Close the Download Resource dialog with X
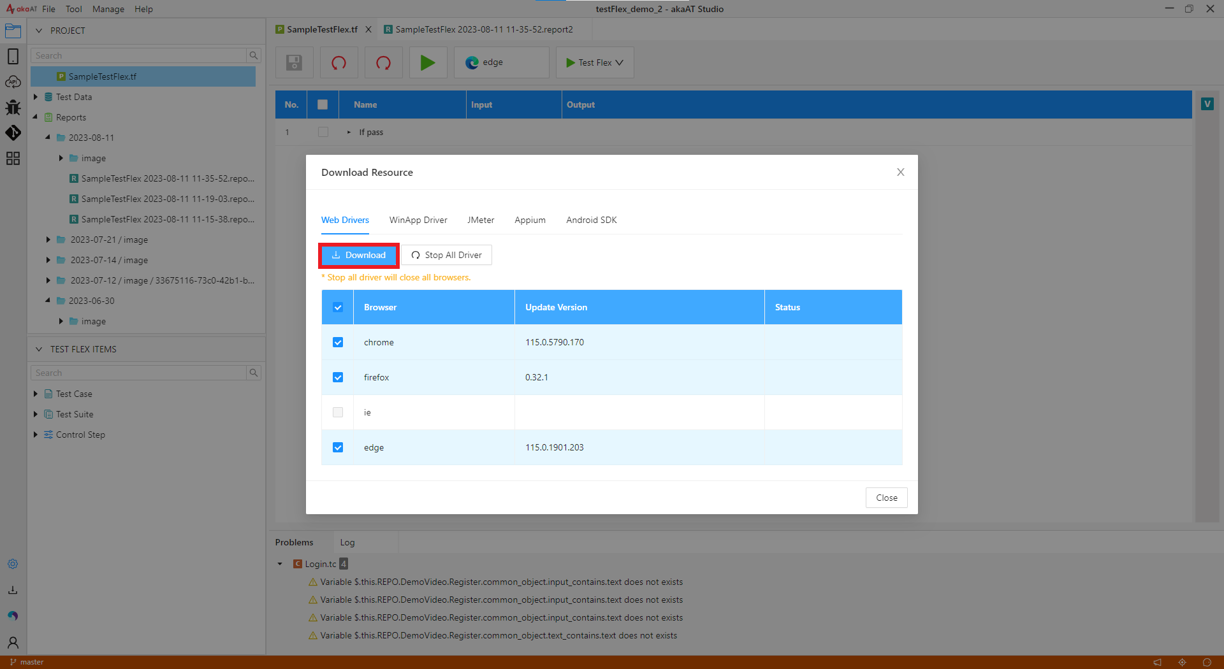Viewport: 1224px width, 669px height. [x=901, y=172]
